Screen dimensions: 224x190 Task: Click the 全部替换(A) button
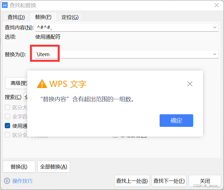54,167
